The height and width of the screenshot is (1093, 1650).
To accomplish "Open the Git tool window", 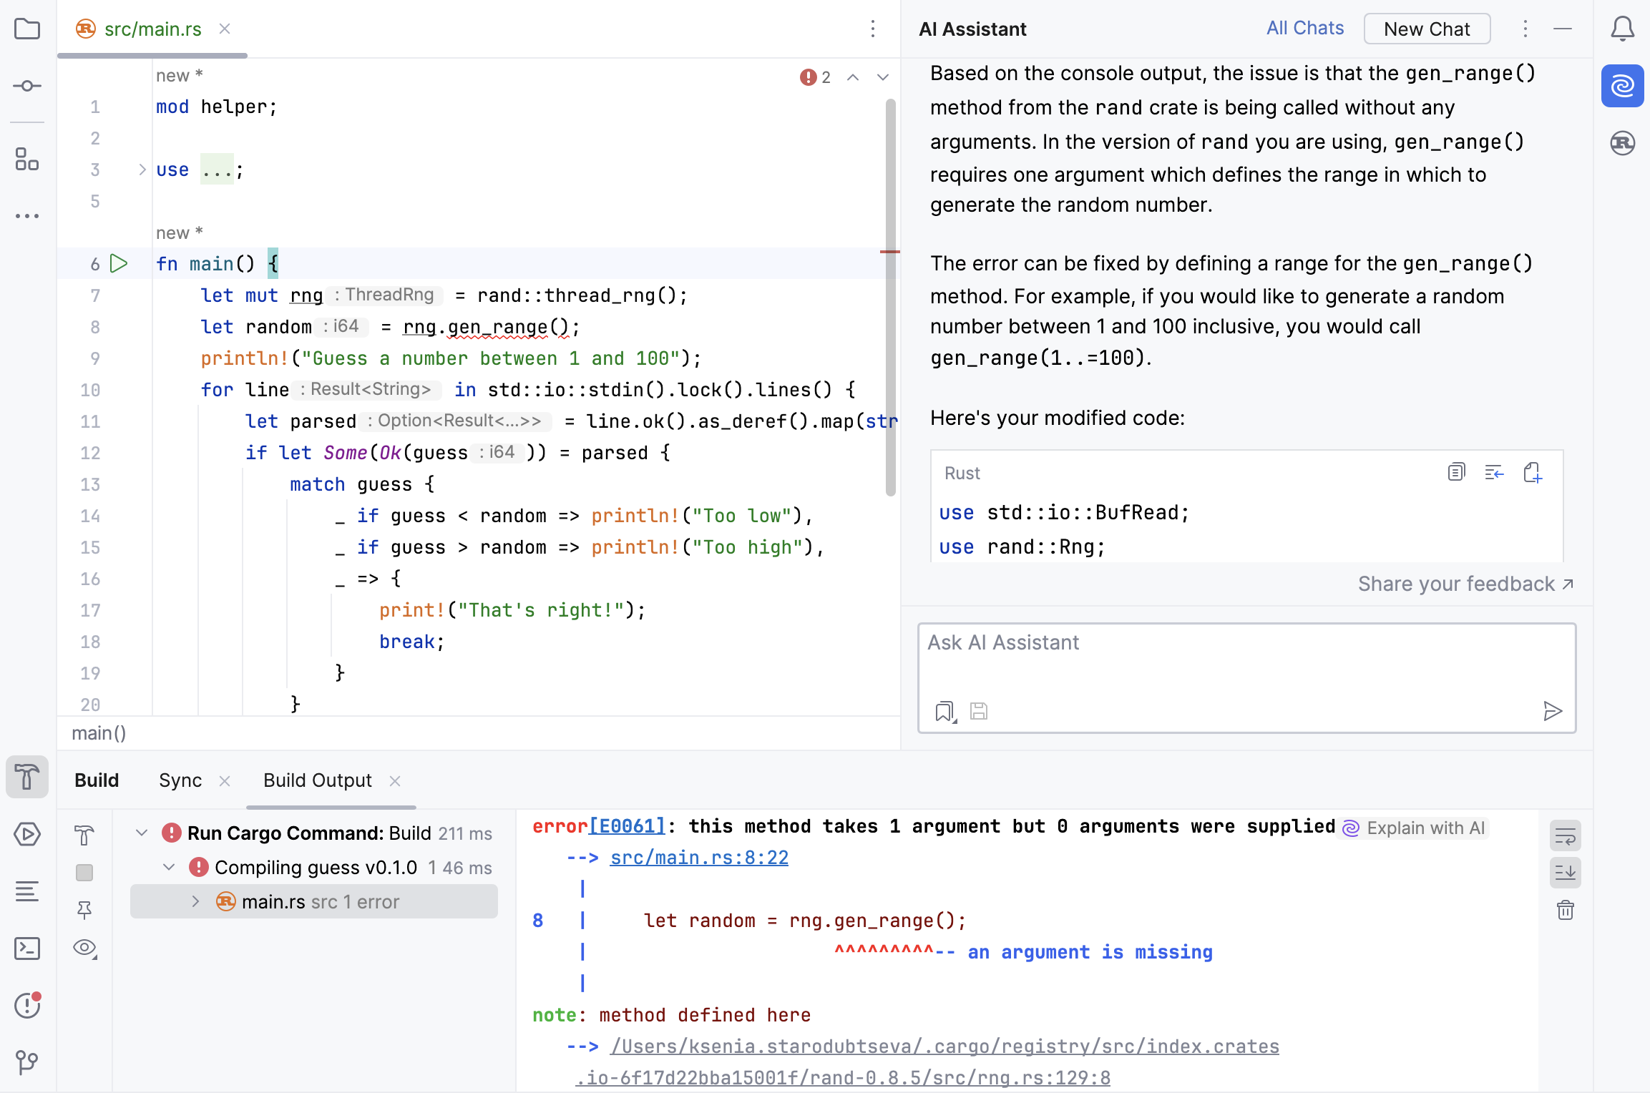I will click(27, 1063).
